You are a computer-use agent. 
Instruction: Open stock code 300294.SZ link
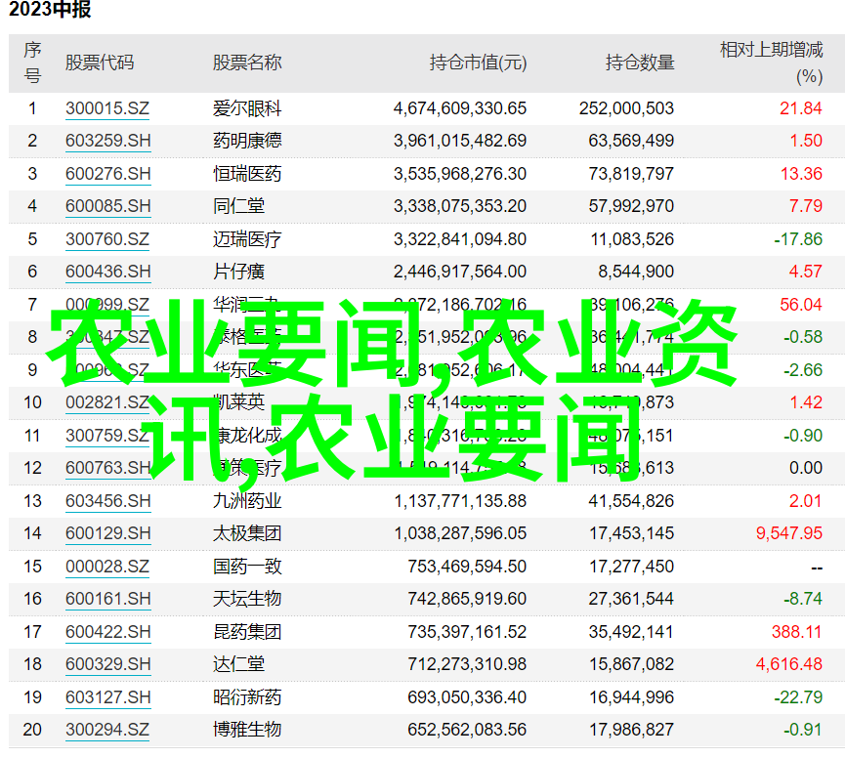pyautogui.click(x=107, y=729)
